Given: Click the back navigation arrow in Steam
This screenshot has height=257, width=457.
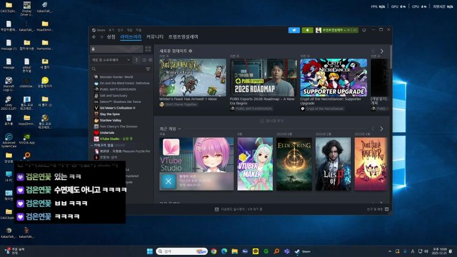Looking at the screenshot, I should [94, 37].
